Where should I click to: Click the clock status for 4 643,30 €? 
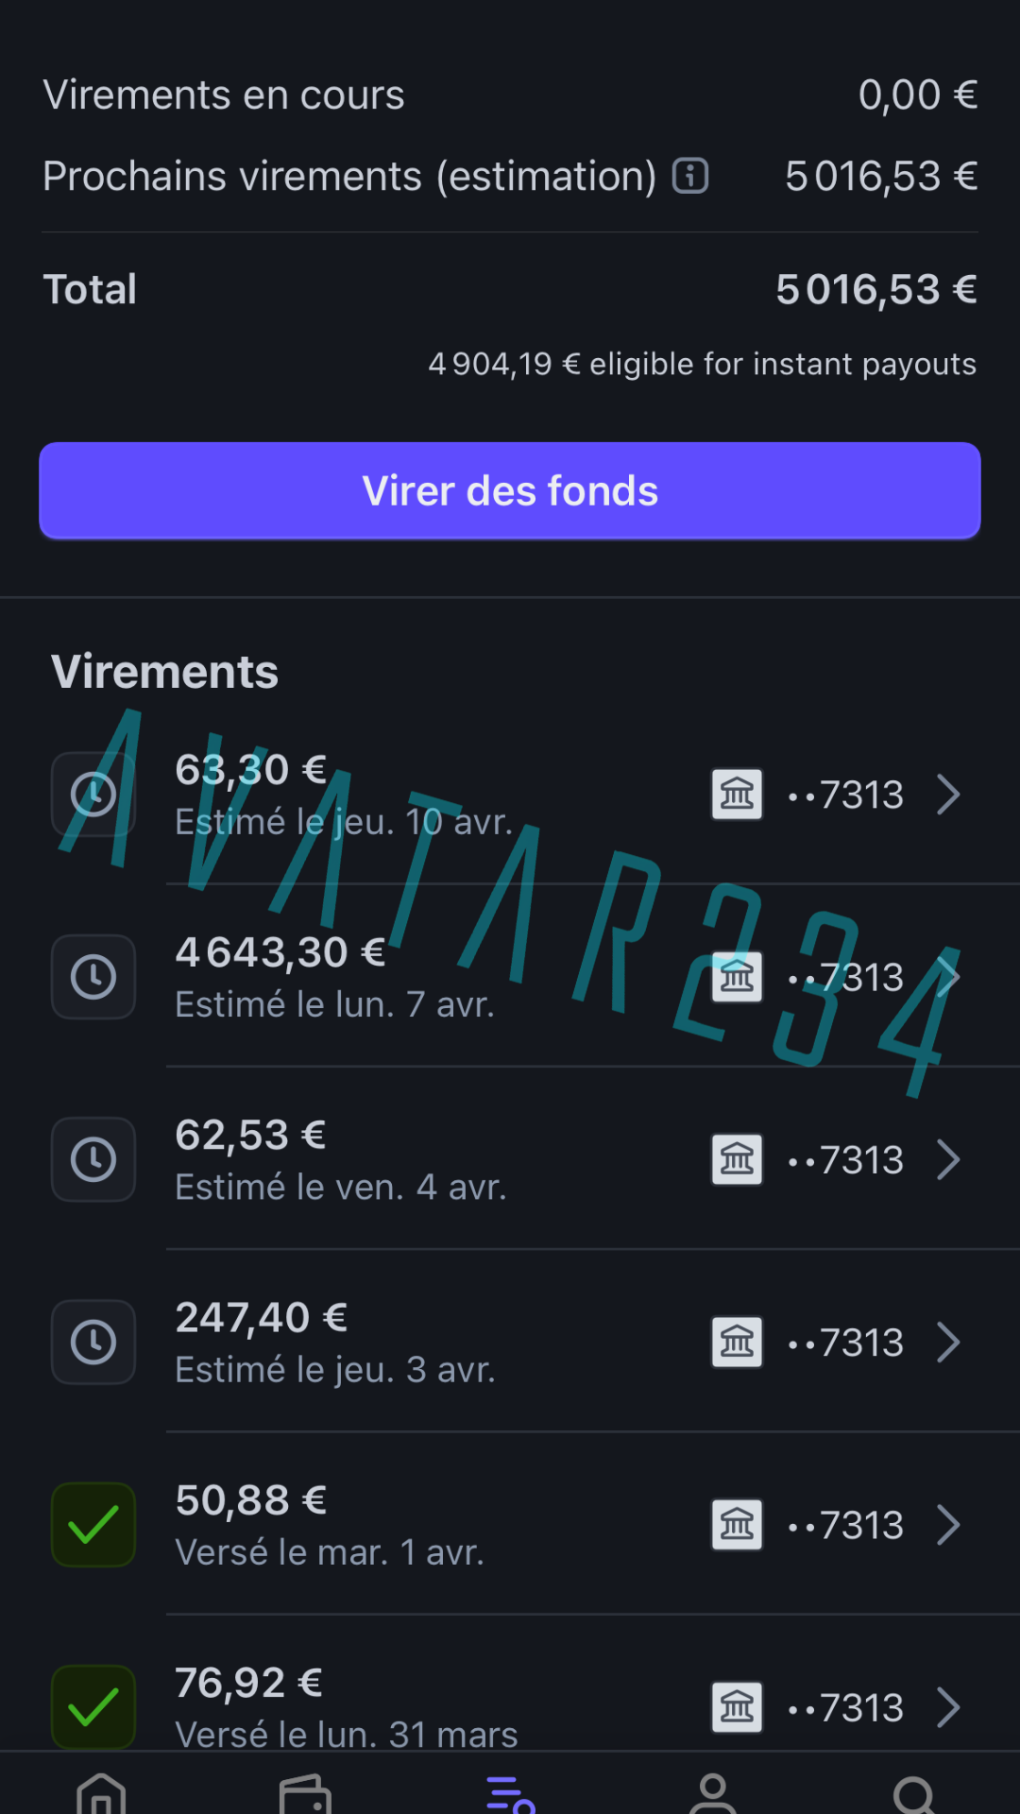point(93,977)
